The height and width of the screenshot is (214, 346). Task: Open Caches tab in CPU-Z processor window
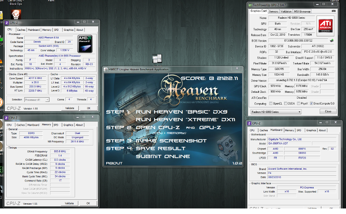coord(21,30)
